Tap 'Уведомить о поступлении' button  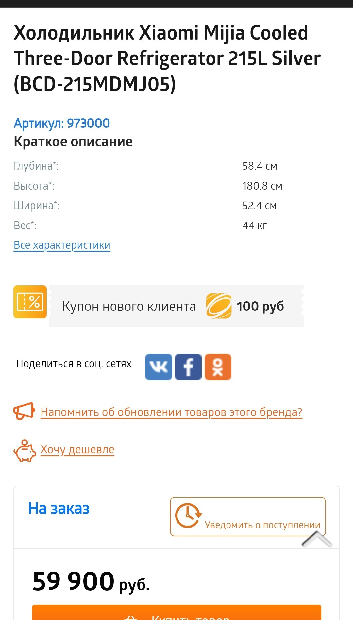[248, 517]
